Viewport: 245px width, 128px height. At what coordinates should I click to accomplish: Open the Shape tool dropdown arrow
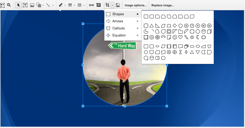pos(43,5)
